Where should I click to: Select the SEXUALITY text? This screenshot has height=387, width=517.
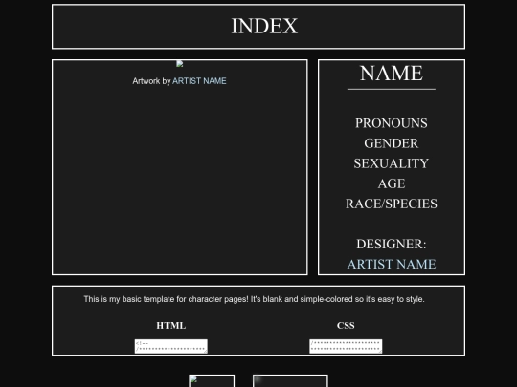pos(392,163)
